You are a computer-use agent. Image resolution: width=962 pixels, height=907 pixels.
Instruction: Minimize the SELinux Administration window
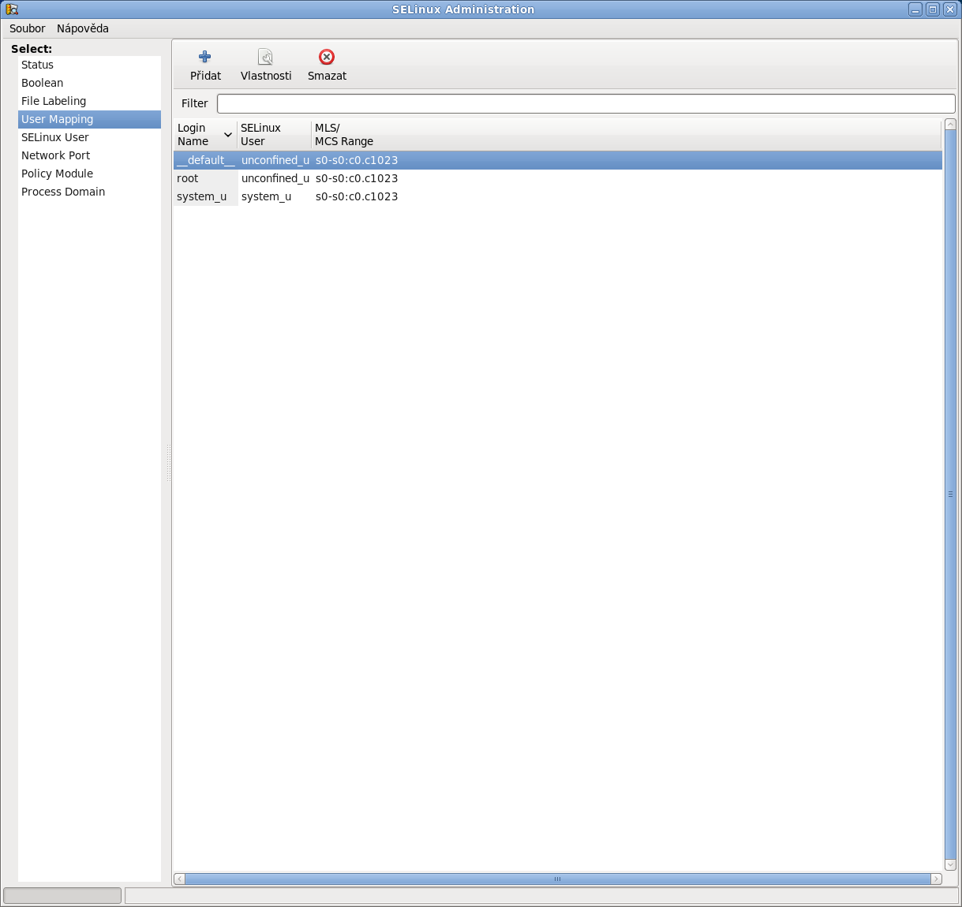tap(915, 9)
